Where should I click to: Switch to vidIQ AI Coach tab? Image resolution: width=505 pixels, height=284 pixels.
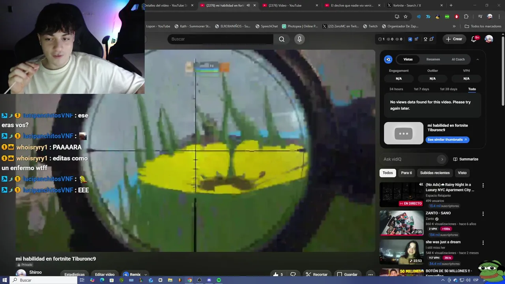coord(458,60)
